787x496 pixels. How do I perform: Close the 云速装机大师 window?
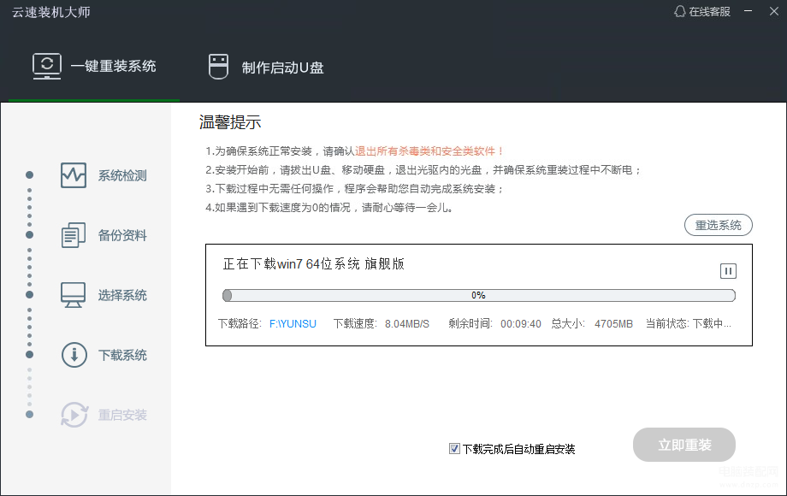tap(774, 11)
